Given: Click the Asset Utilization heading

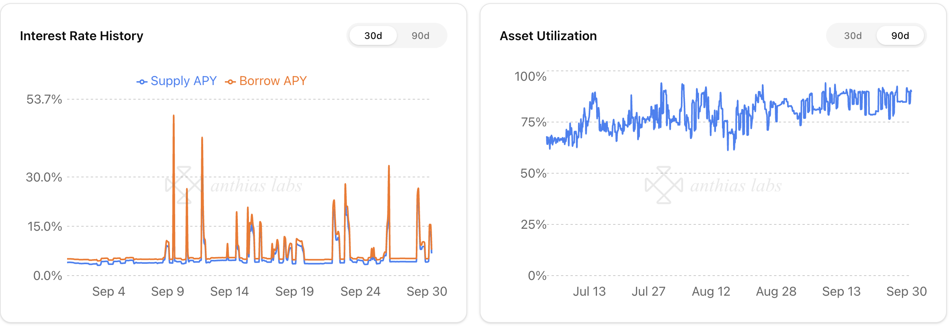Looking at the screenshot, I should [x=548, y=36].
